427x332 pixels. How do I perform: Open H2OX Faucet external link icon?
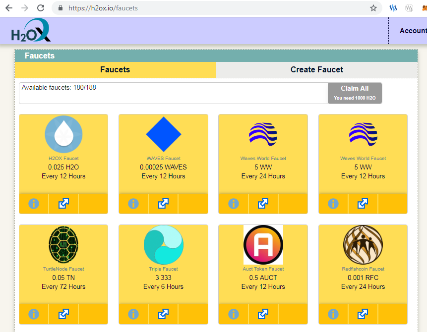pyautogui.click(x=63, y=203)
